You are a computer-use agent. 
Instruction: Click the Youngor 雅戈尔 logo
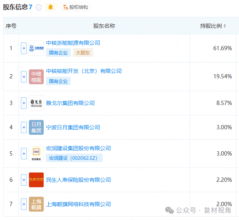click(36, 103)
